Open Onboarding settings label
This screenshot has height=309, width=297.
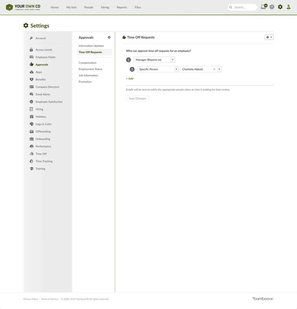click(x=43, y=139)
